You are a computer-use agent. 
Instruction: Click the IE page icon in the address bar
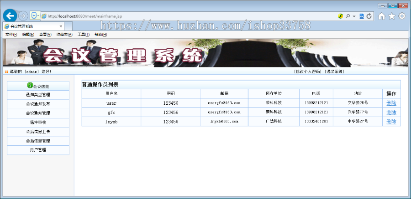click(x=44, y=16)
